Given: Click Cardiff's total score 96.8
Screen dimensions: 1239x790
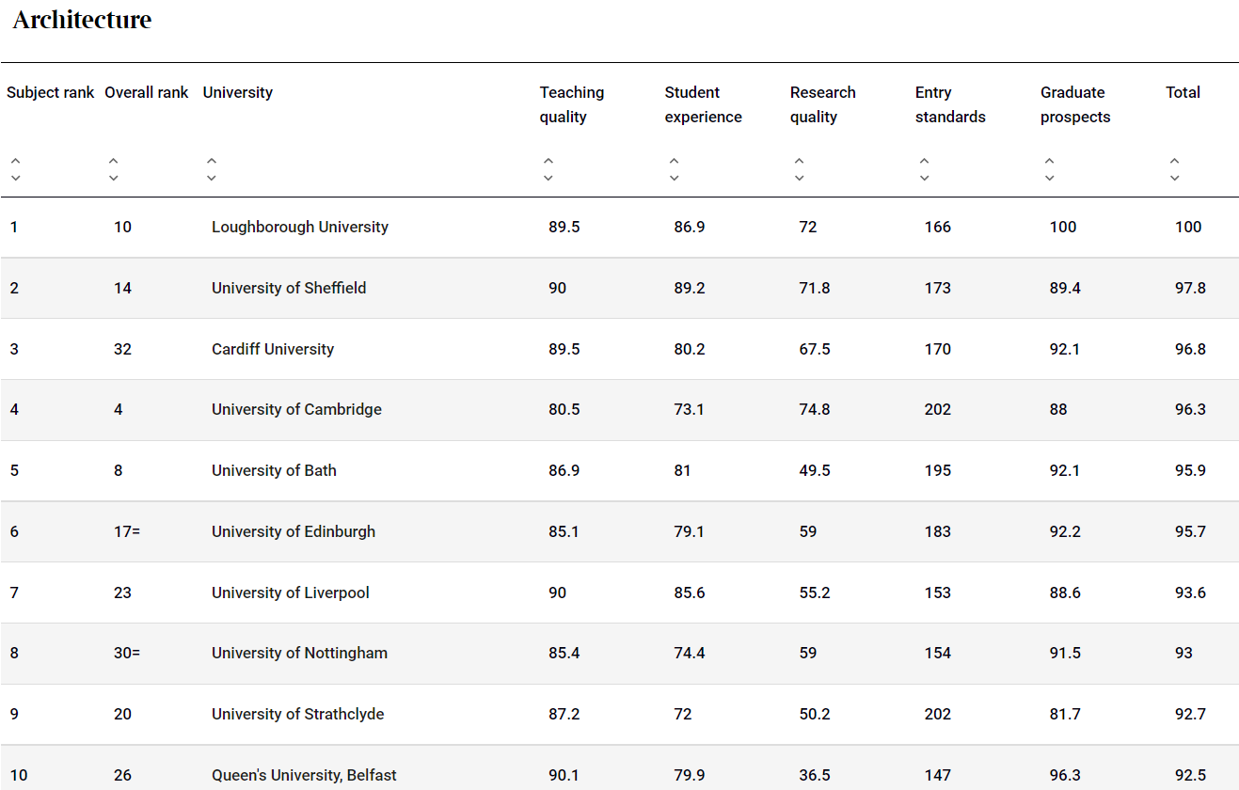Looking at the screenshot, I should pyautogui.click(x=1190, y=349).
